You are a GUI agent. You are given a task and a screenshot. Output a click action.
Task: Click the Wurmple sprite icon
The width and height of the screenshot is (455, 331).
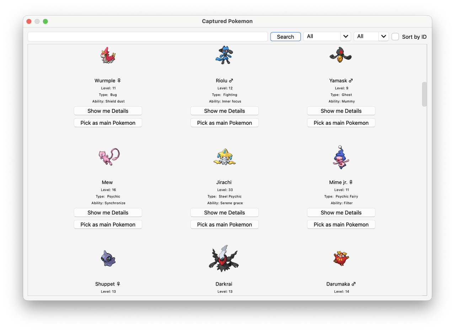[108, 55]
